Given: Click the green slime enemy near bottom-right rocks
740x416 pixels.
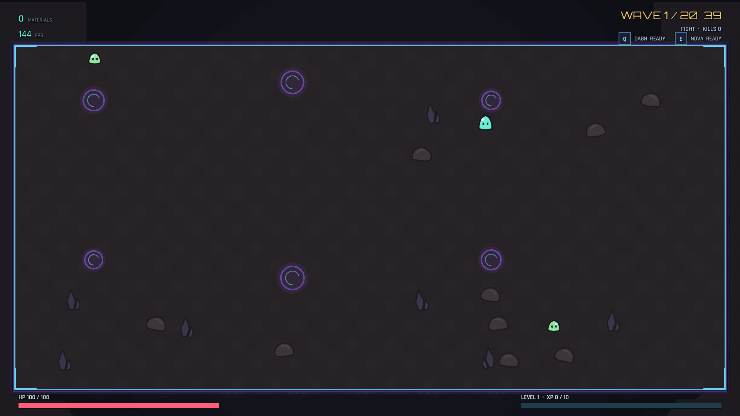Looking at the screenshot, I should [554, 326].
